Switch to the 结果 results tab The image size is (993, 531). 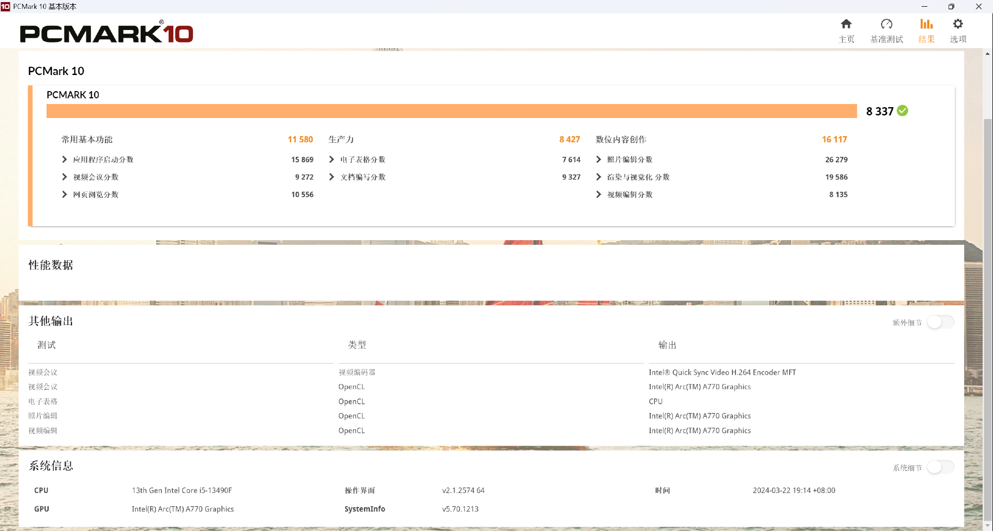pos(926,31)
